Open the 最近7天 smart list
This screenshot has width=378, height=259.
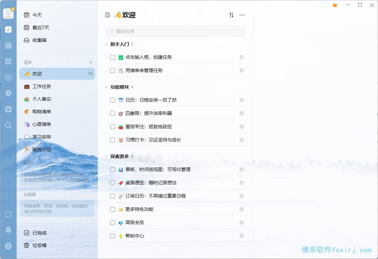coord(57,28)
